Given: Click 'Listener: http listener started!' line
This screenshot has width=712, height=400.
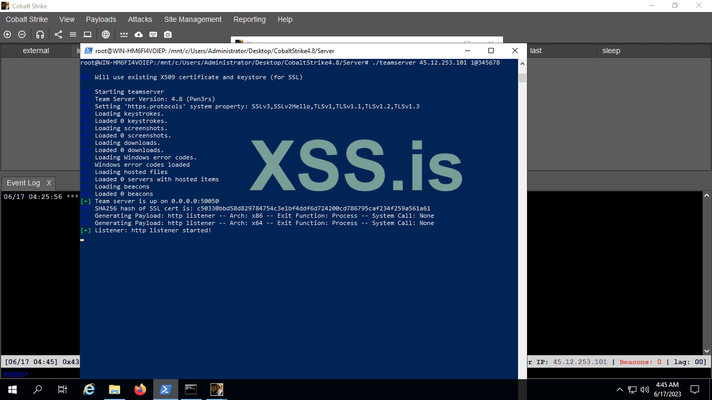Looking at the screenshot, I should (x=153, y=230).
